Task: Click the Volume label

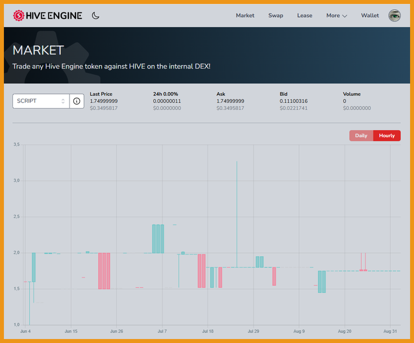Action: (x=351, y=94)
